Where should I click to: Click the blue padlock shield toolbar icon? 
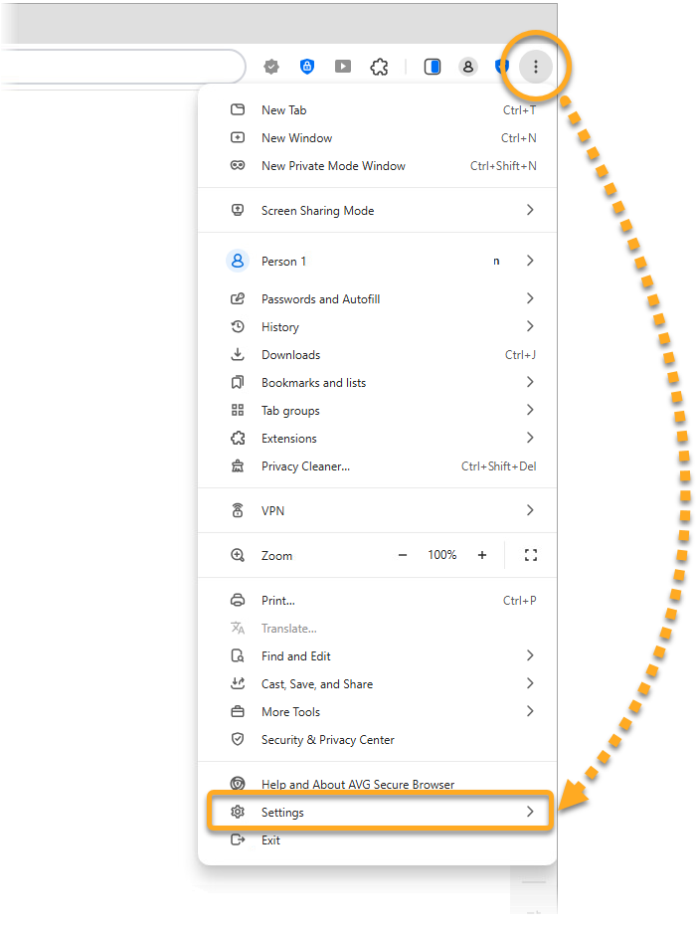click(x=307, y=67)
